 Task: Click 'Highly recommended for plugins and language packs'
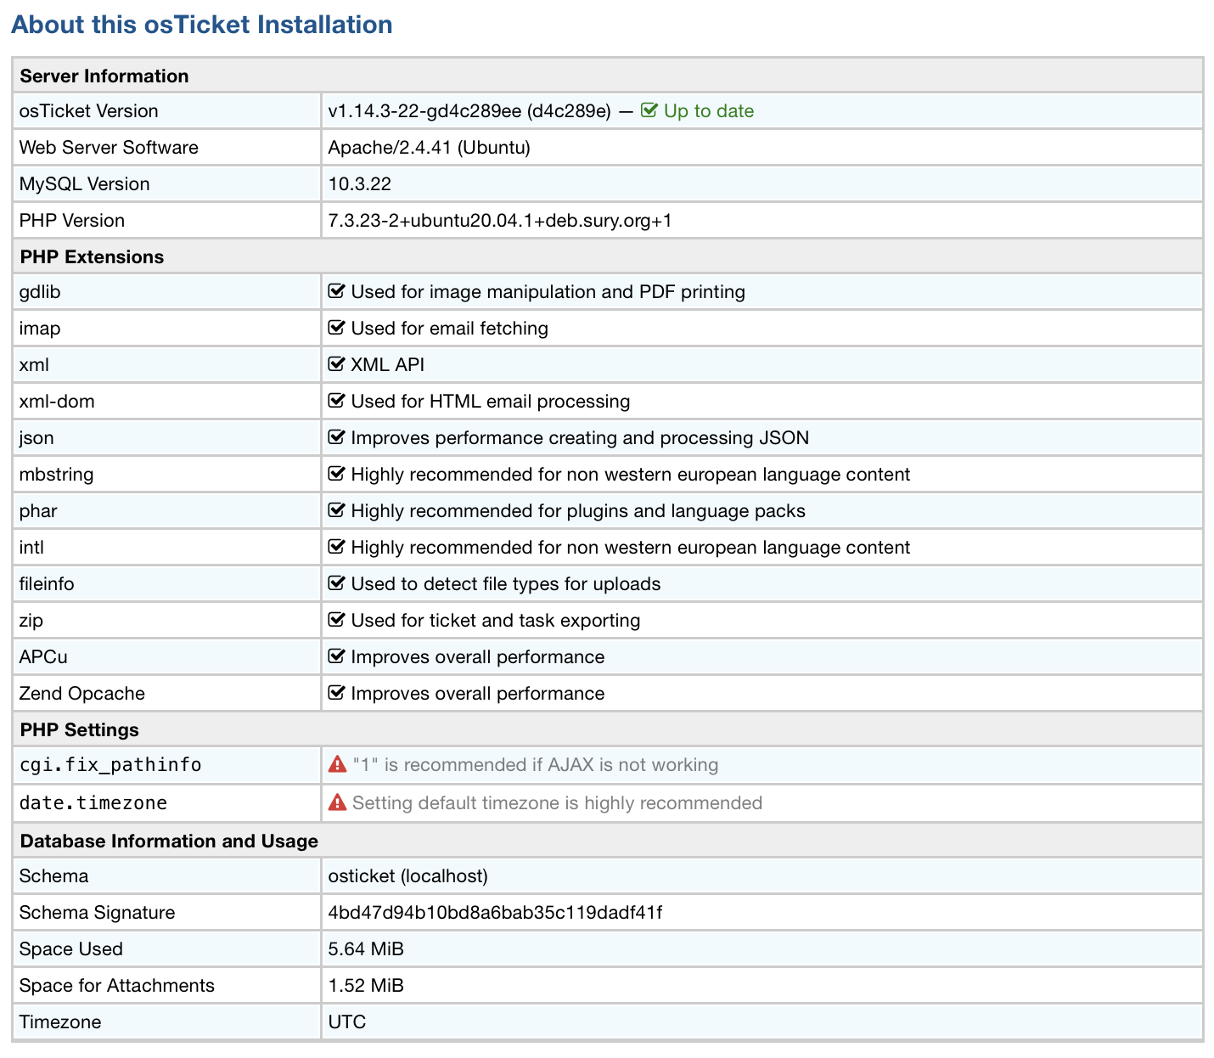(578, 511)
